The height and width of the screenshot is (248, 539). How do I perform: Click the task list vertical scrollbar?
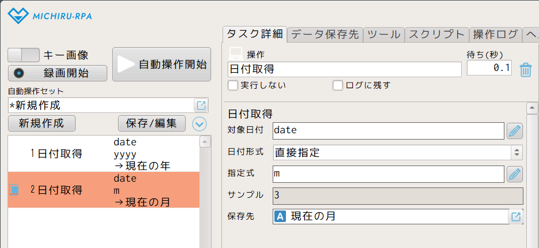coord(203,190)
